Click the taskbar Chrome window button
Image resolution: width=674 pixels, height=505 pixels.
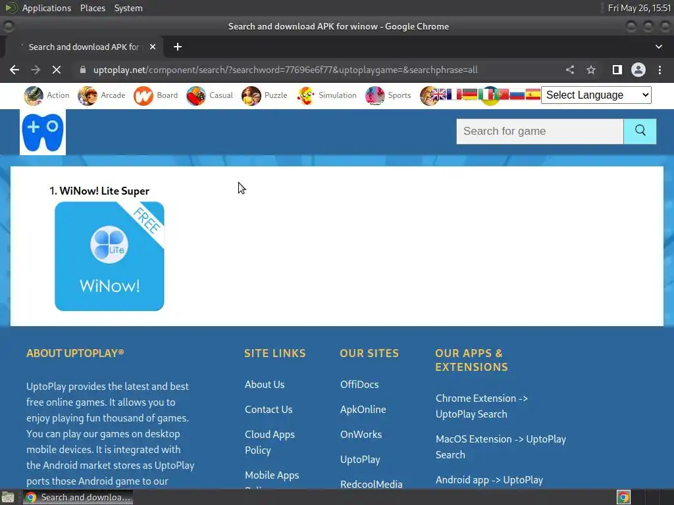[78, 497]
